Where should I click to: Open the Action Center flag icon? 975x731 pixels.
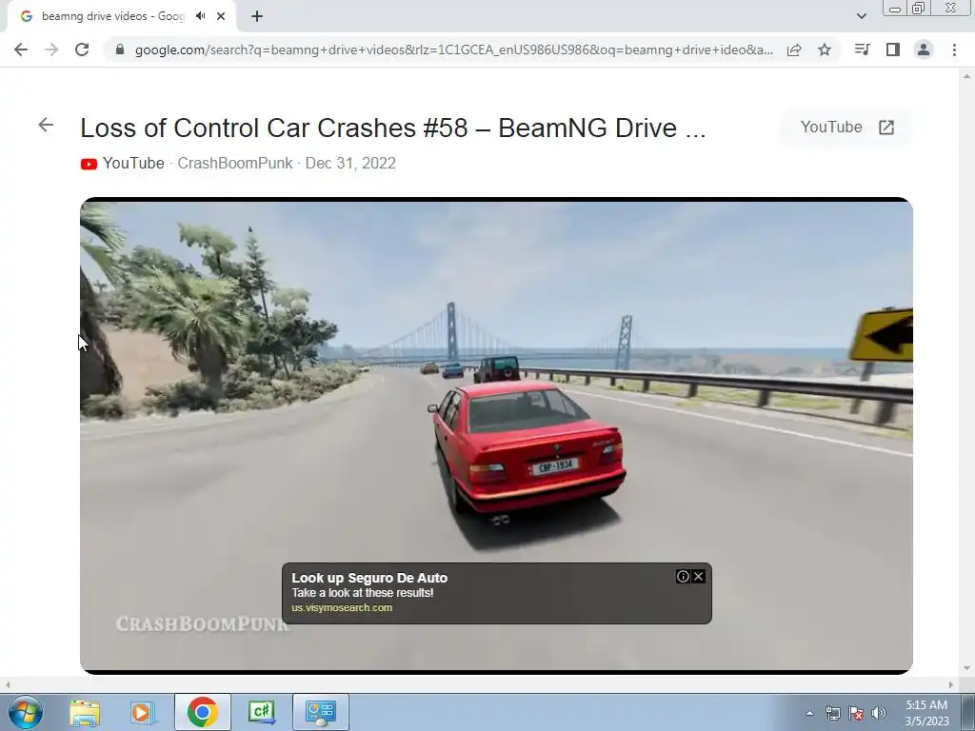point(856,713)
